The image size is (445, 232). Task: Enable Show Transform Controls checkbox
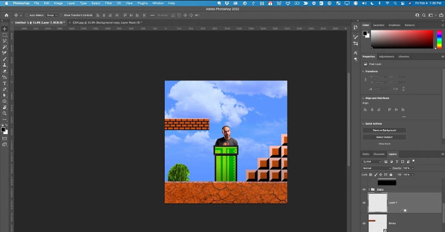(x=61, y=15)
